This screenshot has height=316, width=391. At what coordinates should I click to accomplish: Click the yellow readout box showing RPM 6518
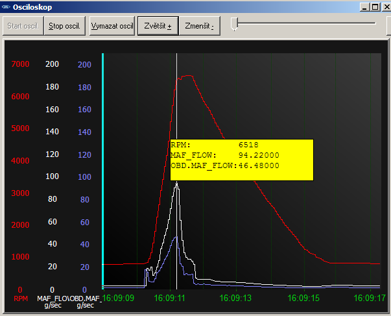pyautogui.click(x=241, y=160)
